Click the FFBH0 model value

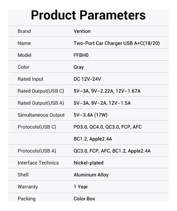(x=81, y=55)
